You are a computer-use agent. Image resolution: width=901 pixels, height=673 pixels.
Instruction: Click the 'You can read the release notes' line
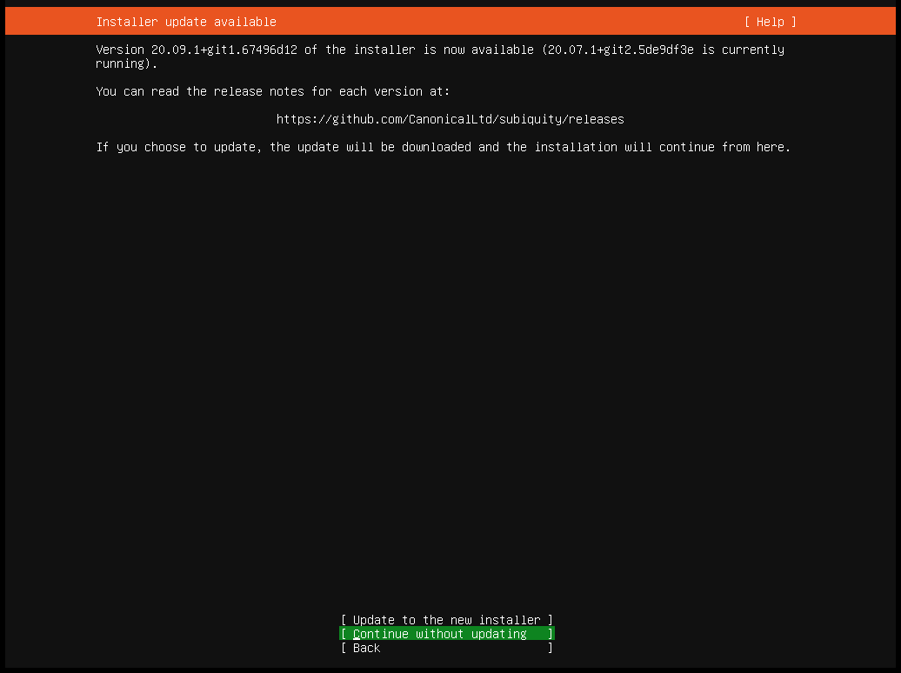273,91
